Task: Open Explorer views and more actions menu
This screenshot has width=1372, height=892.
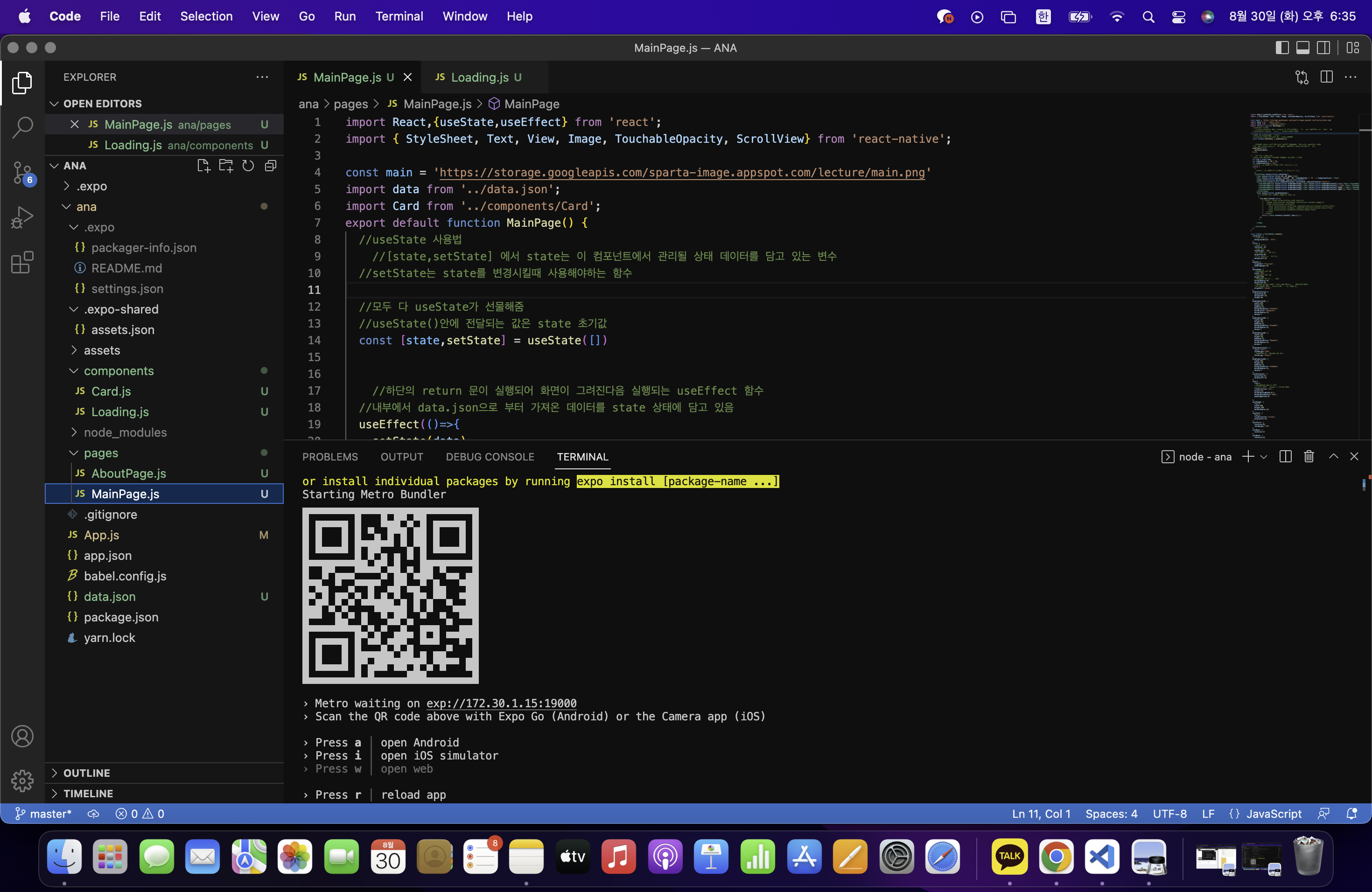Action: coord(262,77)
